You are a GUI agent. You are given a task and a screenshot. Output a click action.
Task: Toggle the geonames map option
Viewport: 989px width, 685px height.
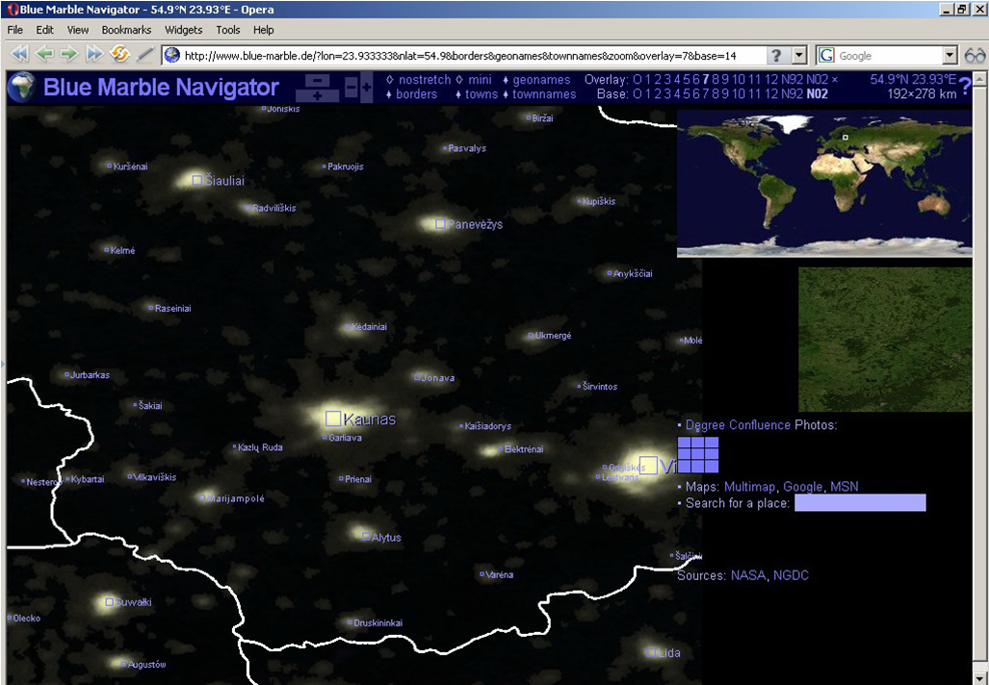541,80
